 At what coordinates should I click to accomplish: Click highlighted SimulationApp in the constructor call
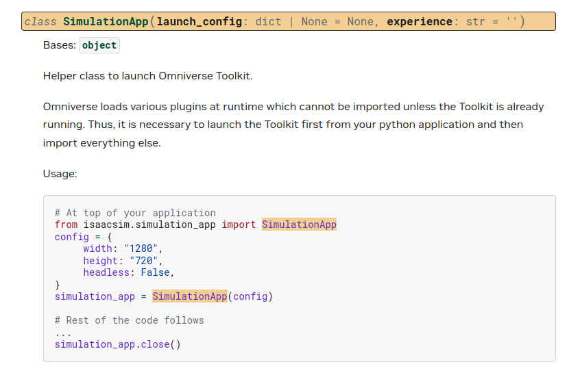click(x=190, y=296)
